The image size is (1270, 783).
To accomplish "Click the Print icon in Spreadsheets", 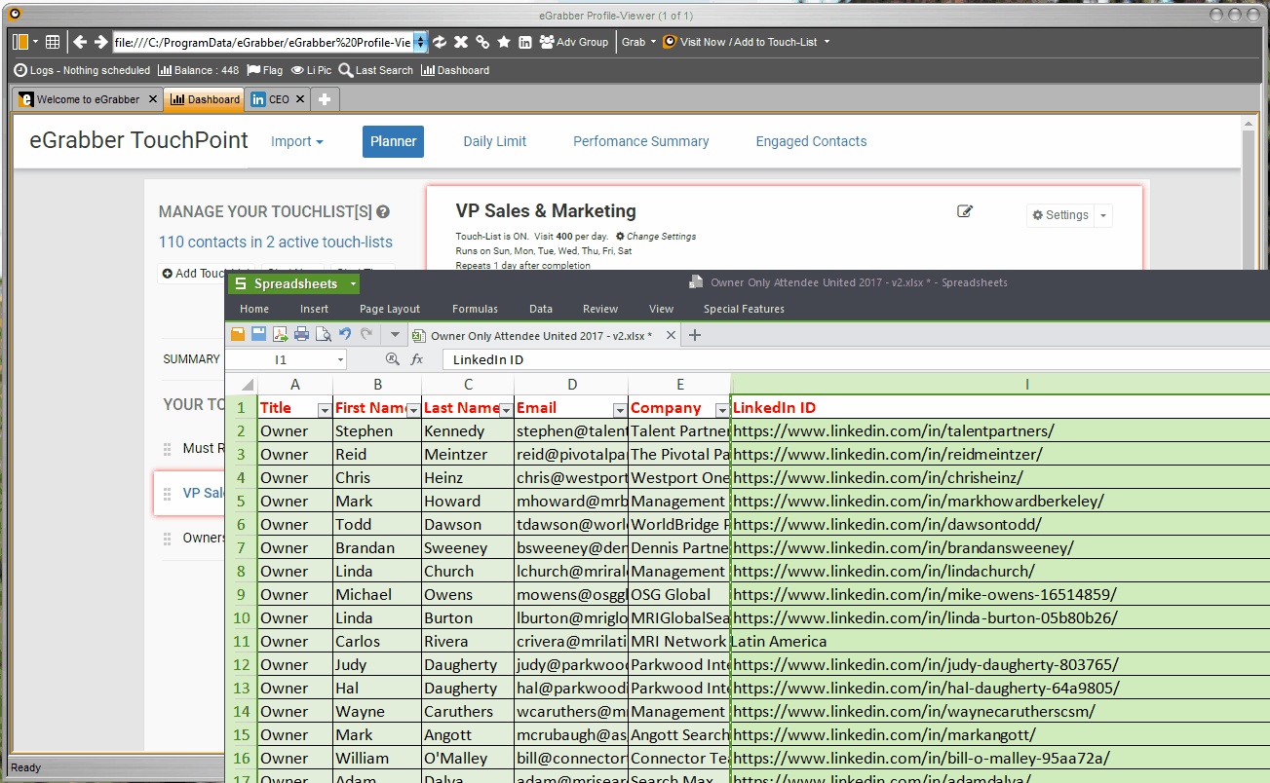I will 301,334.
